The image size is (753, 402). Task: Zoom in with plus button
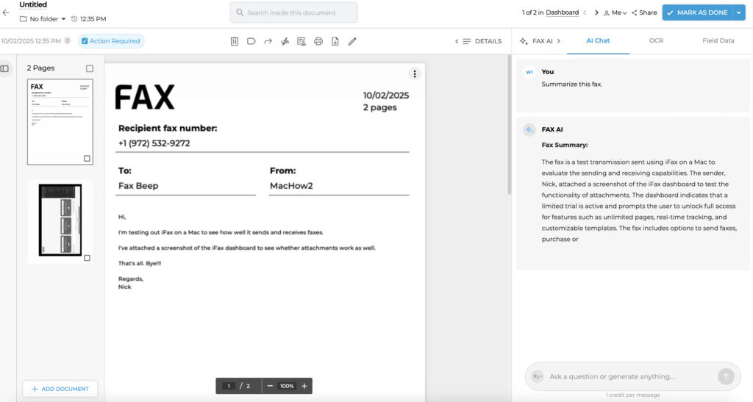304,386
